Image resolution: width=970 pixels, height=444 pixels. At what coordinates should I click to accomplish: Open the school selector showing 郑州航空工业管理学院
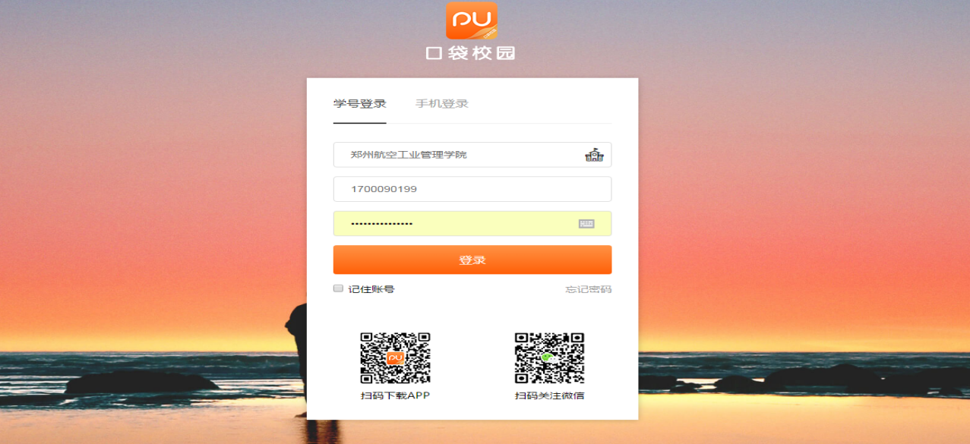click(472, 155)
